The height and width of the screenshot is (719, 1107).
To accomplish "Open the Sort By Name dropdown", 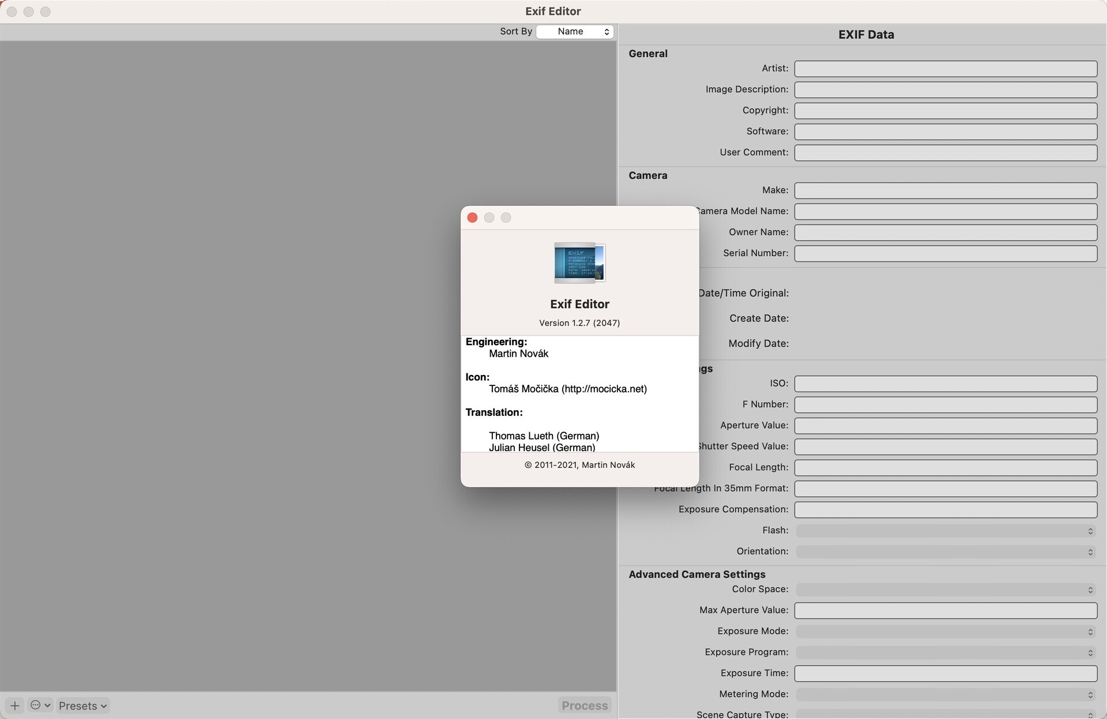I will click(575, 32).
